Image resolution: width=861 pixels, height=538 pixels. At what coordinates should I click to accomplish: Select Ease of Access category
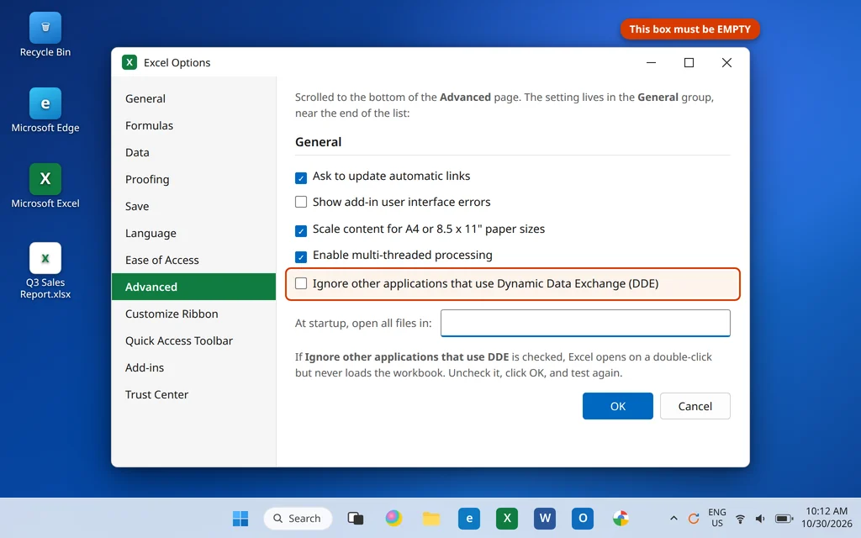193,261
